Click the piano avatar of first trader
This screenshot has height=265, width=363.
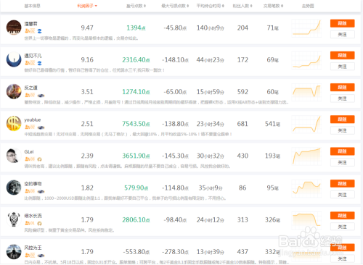coord(14,28)
